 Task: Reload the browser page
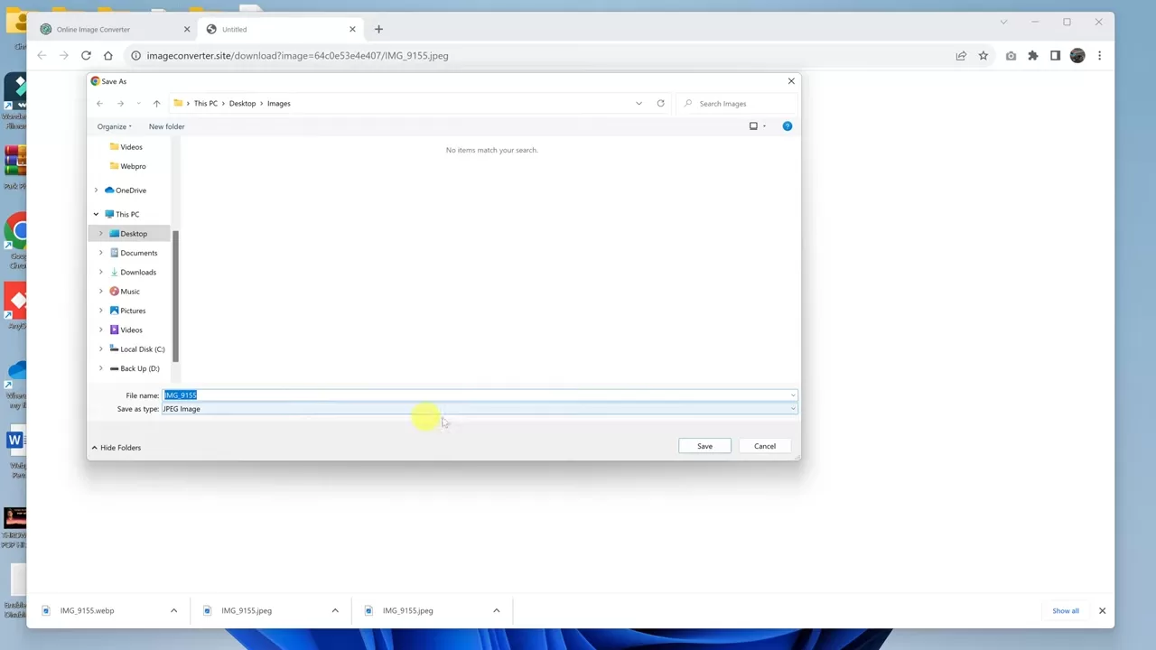[x=86, y=56]
